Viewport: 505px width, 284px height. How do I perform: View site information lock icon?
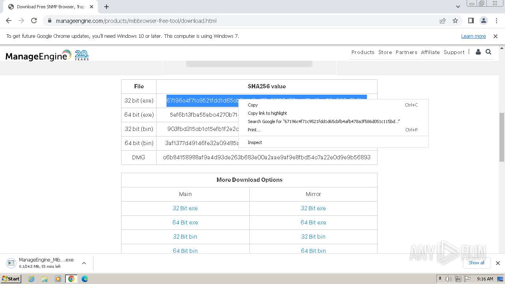pyautogui.click(x=49, y=21)
